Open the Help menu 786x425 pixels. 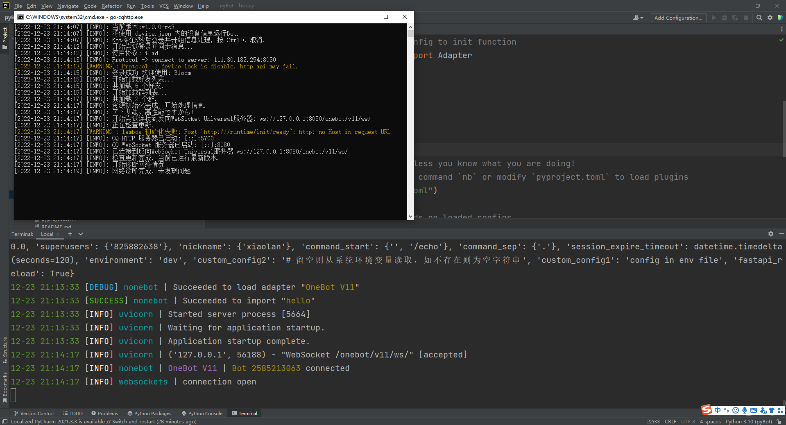203,6
